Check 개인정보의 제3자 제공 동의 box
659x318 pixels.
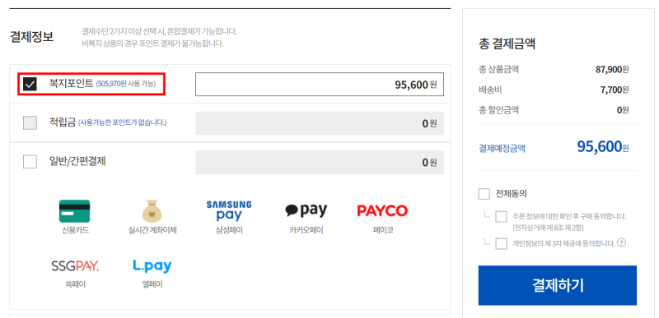pyautogui.click(x=501, y=243)
